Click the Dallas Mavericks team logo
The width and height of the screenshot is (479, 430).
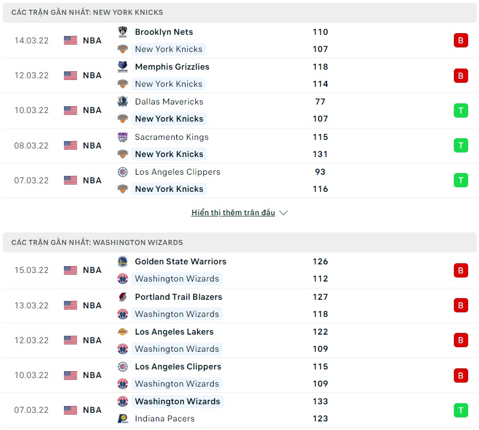123,102
